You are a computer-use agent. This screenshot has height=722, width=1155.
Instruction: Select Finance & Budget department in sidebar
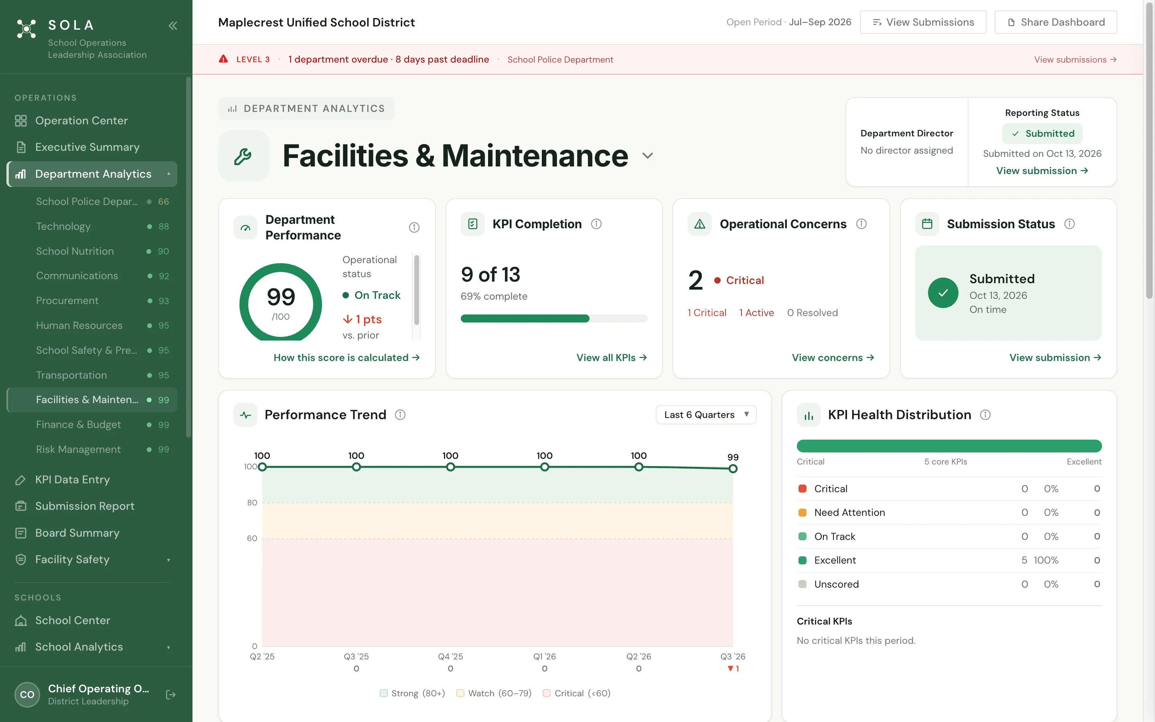pos(92,424)
